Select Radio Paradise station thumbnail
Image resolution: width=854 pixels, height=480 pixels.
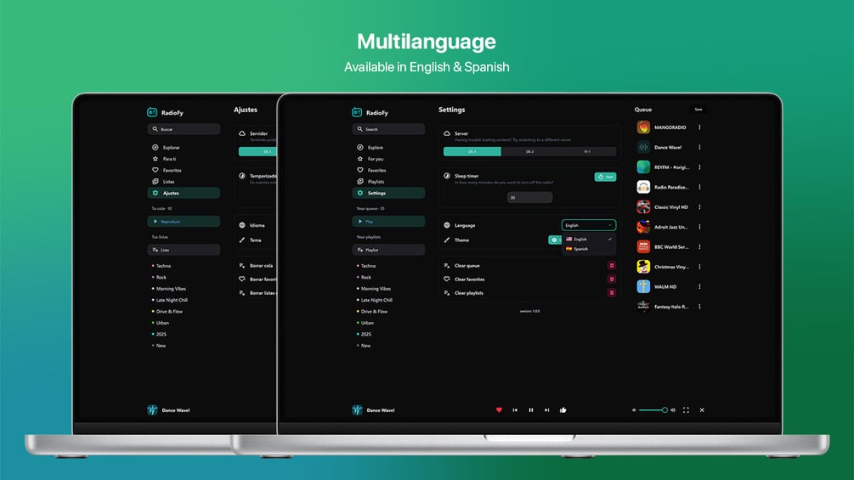[x=643, y=187]
